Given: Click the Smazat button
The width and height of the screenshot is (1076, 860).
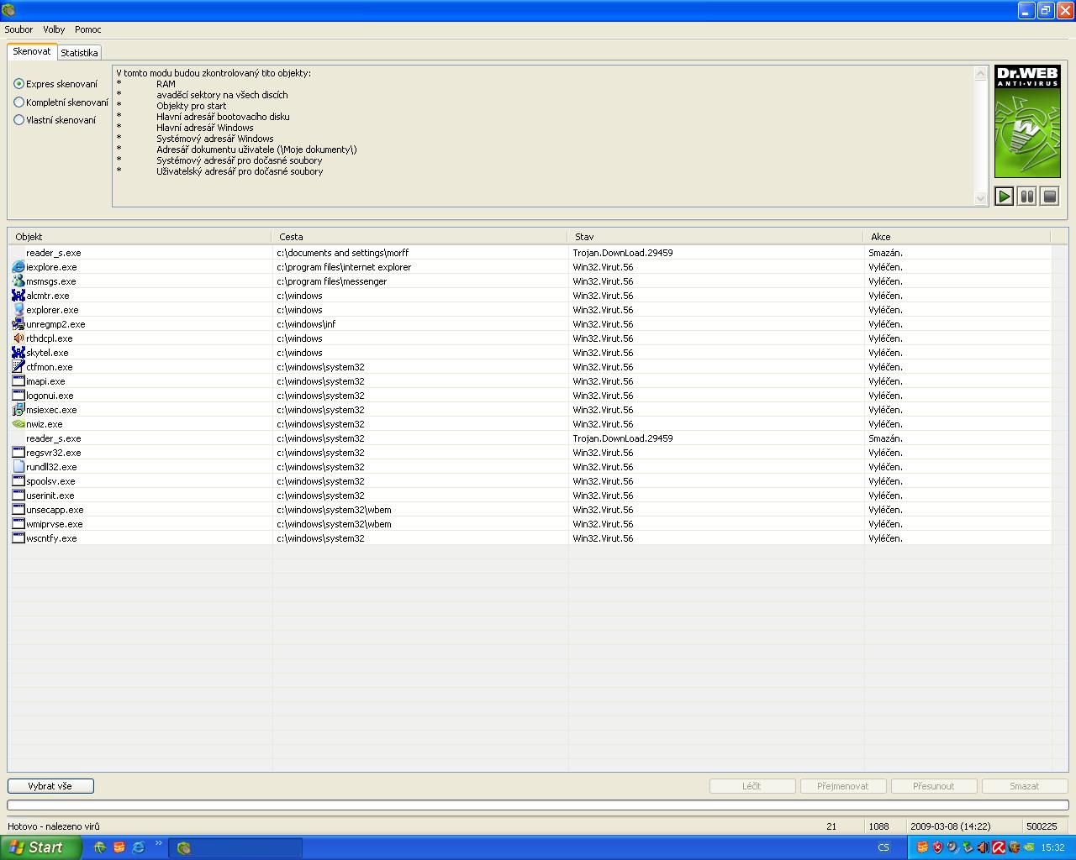Looking at the screenshot, I should [1024, 786].
